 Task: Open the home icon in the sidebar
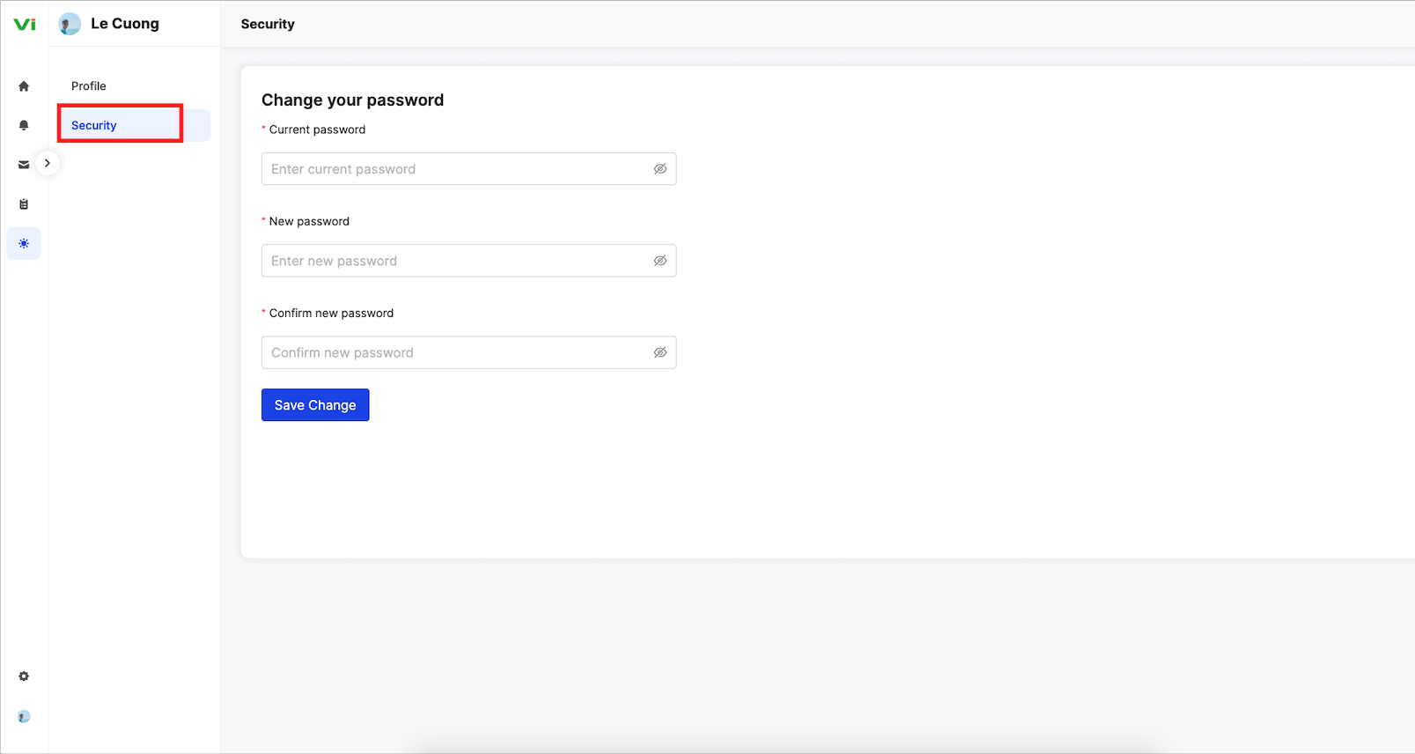(x=24, y=86)
